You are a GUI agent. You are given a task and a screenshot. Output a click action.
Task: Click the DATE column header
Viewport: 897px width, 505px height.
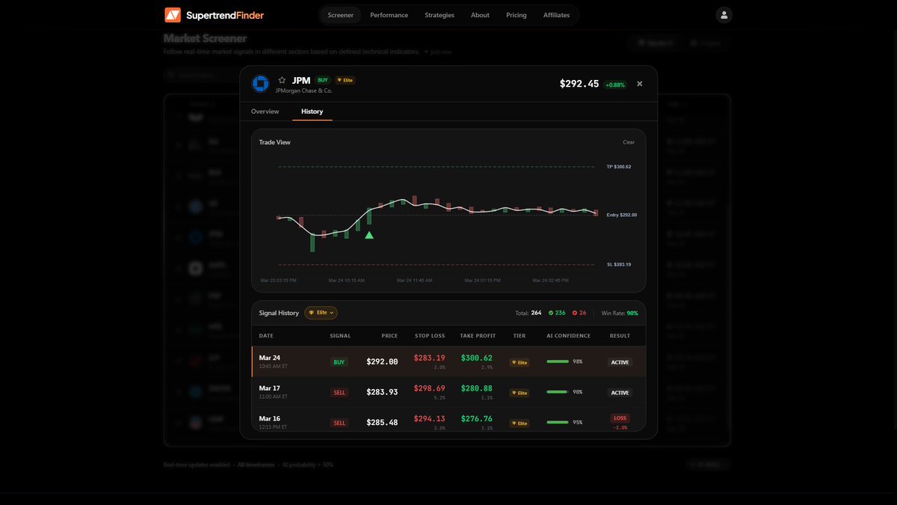tap(266, 336)
